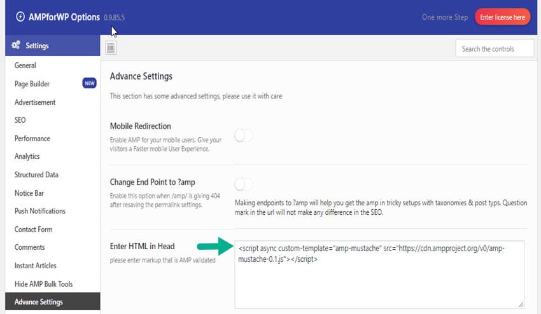
Task: Toggle Change End Point to ?amp switch
Action: point(244,184)
